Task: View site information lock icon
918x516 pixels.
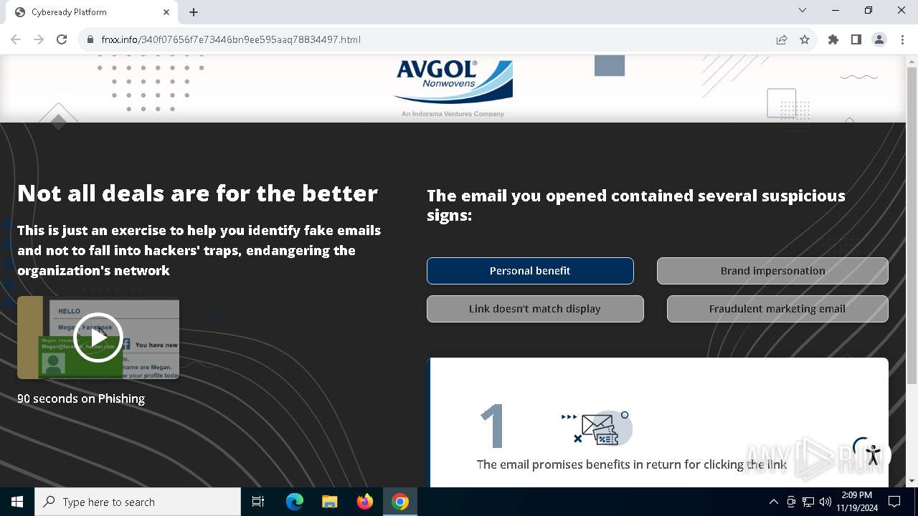Action: tap(90, 39)
